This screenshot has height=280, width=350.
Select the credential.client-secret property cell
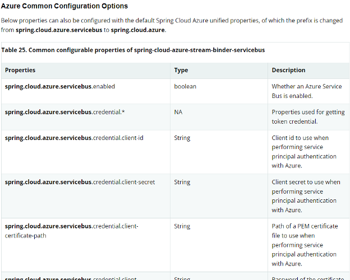click(x=80, y=182)
